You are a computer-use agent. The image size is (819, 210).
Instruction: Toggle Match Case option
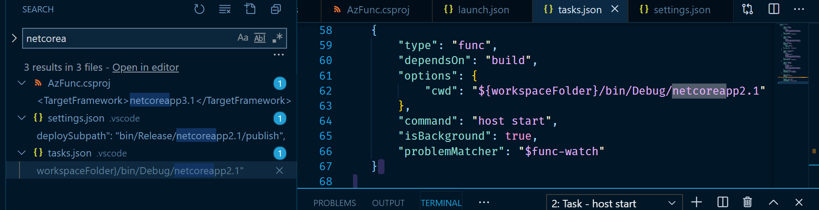click(243, 38)
